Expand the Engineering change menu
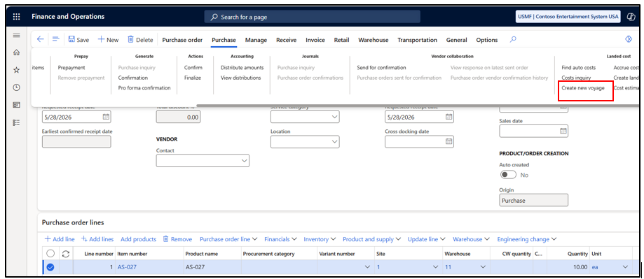 [526, 239]
